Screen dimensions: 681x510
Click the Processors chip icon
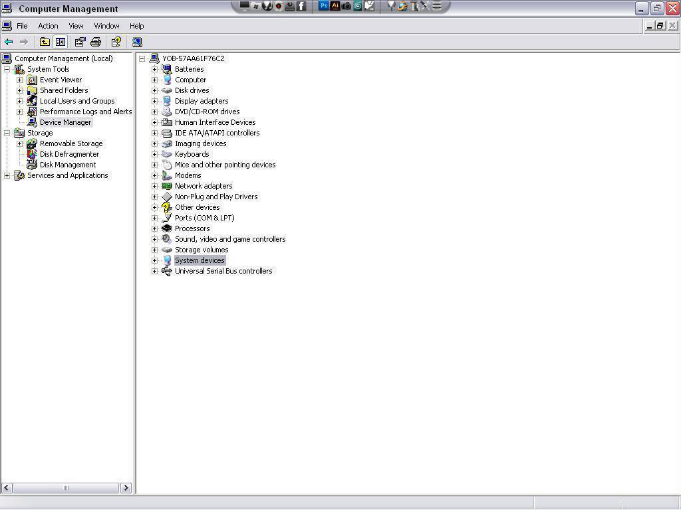click(x=167, y=228)
